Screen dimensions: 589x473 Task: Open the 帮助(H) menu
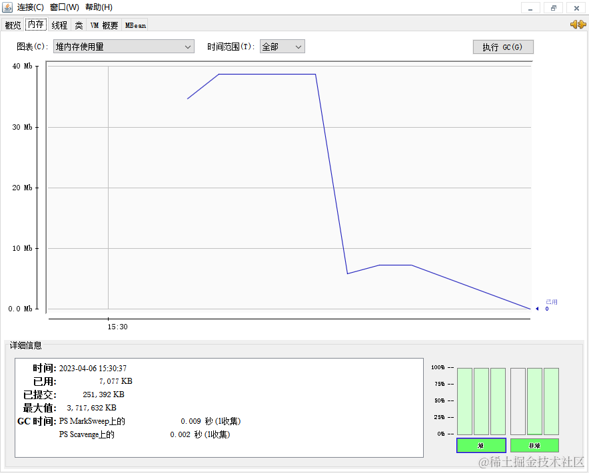click(99, 7)
